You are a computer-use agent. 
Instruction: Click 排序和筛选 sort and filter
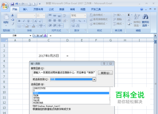click(x=137, y=20)
